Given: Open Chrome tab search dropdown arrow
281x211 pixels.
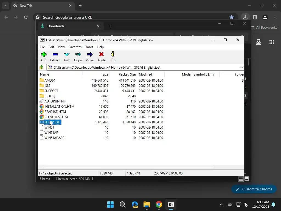Looking at the screenshot, I should tap(5, 5).
